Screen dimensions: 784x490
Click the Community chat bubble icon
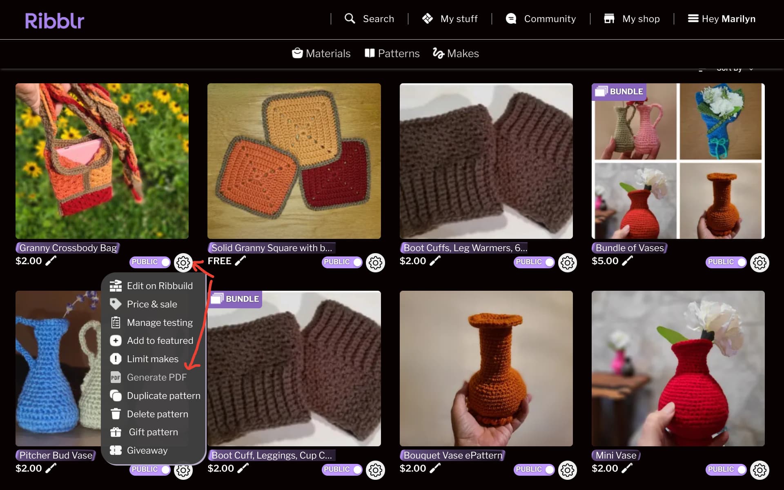pos(511,18)
